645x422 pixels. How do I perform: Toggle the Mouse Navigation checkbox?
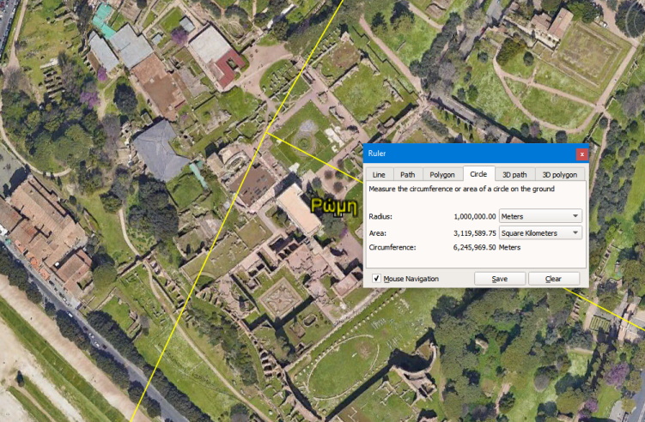point(376,279)
